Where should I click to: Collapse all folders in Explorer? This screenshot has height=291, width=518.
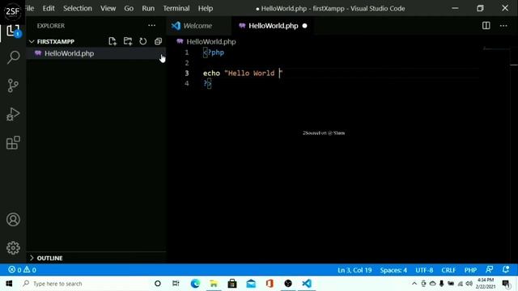tap(158, 41)
